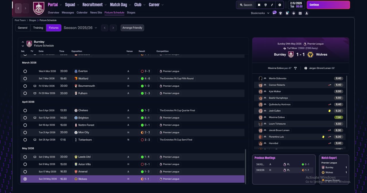Image resolution: width=367 pixels, height=193 pixels.
Task: Click the Everton club badge in fixtures
Action: tap(76, 71)
